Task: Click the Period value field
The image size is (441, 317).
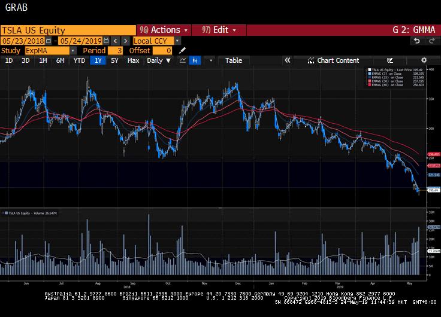Action: (x=115, y=50)
